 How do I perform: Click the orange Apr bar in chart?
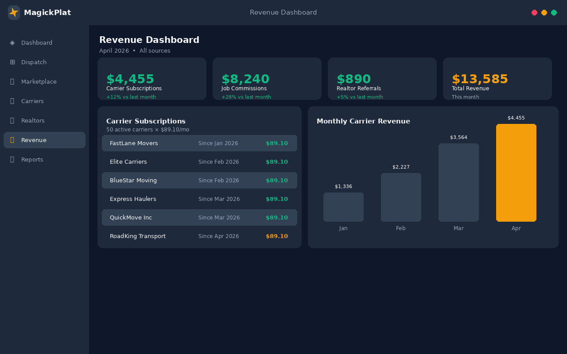516,173
